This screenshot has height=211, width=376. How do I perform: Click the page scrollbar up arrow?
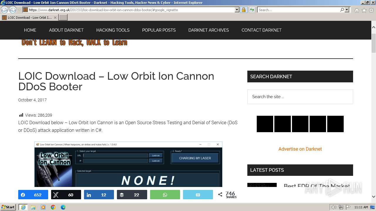(374, 27)
